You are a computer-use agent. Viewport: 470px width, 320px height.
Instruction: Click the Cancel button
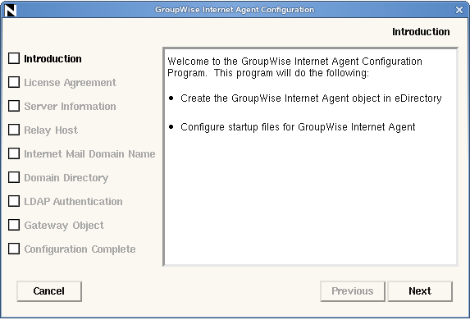coord(49,291)
